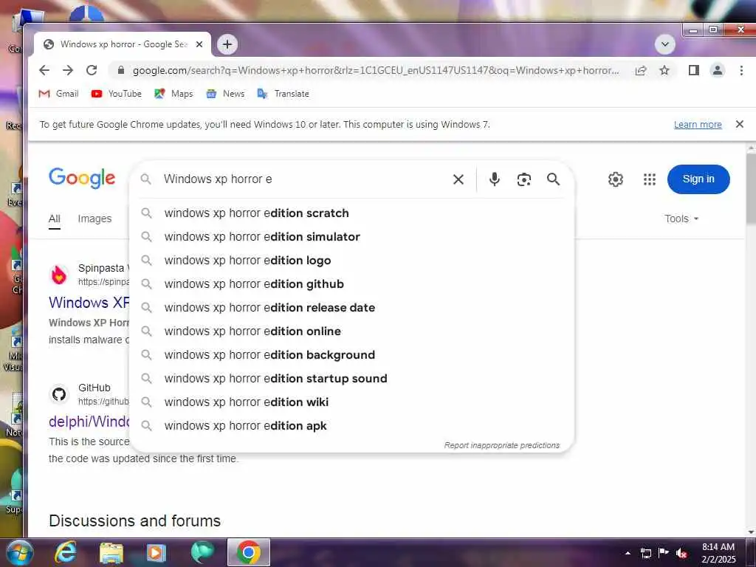Click the address bar URL
The height and width of the screenshot is (567, 756).
click(376, 70)
